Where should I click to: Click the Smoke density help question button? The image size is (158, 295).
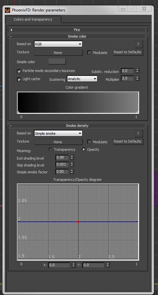tap(139, 133)
